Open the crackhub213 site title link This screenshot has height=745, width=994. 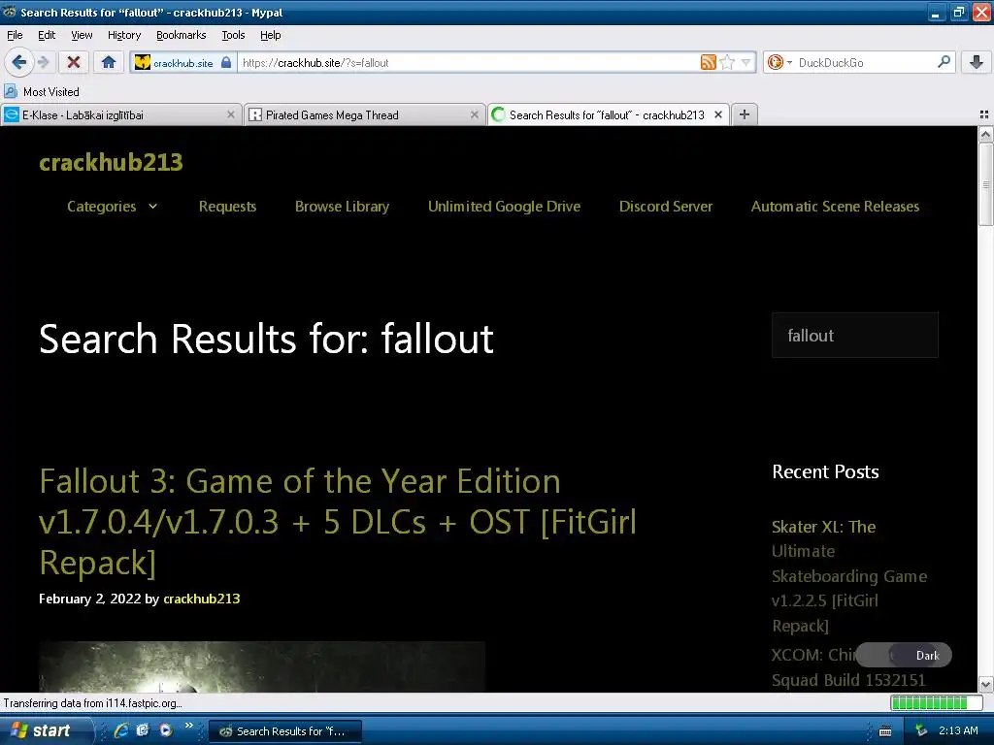tap(111, 162)
